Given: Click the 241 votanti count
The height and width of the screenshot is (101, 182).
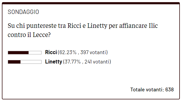Looking at the screenshot, I should click(97, 62).
